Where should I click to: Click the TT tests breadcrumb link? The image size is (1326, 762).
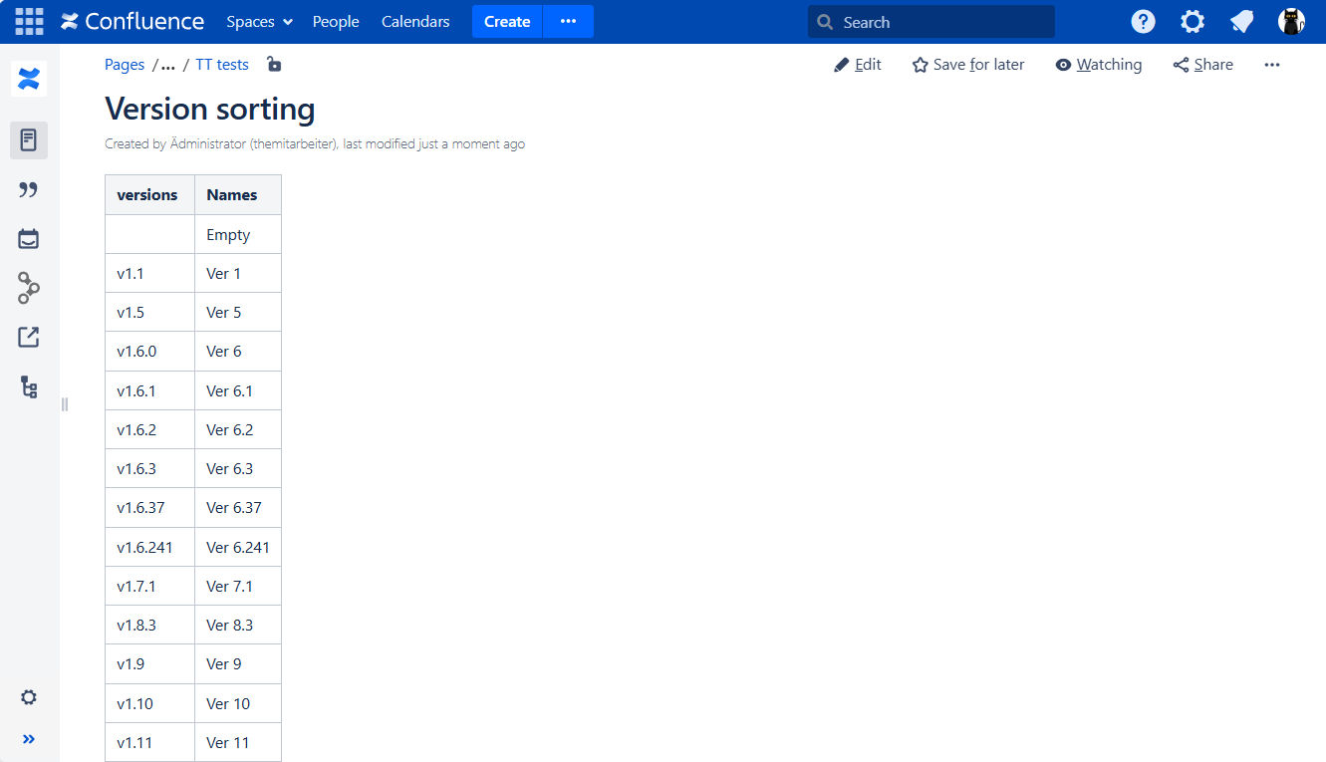[222, 65]
